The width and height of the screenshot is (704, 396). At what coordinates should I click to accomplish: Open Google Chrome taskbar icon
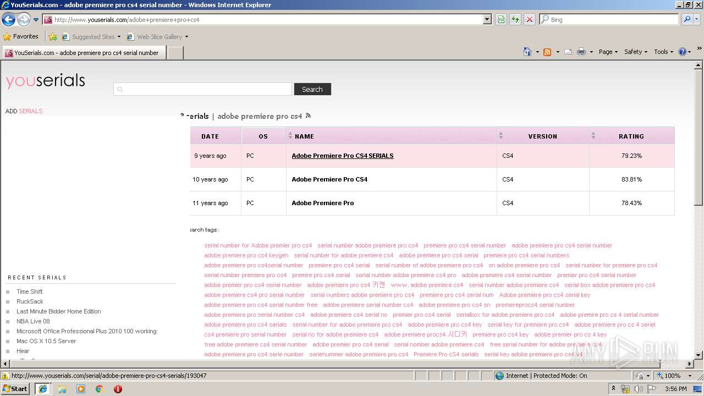100,389
